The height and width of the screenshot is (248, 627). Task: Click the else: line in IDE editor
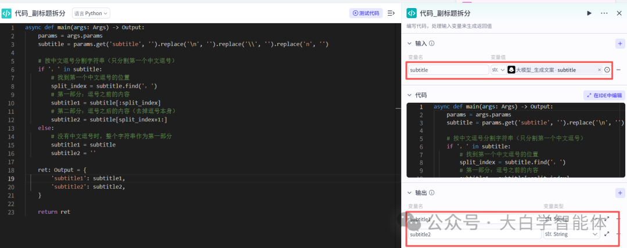click(x=46, y=128)
